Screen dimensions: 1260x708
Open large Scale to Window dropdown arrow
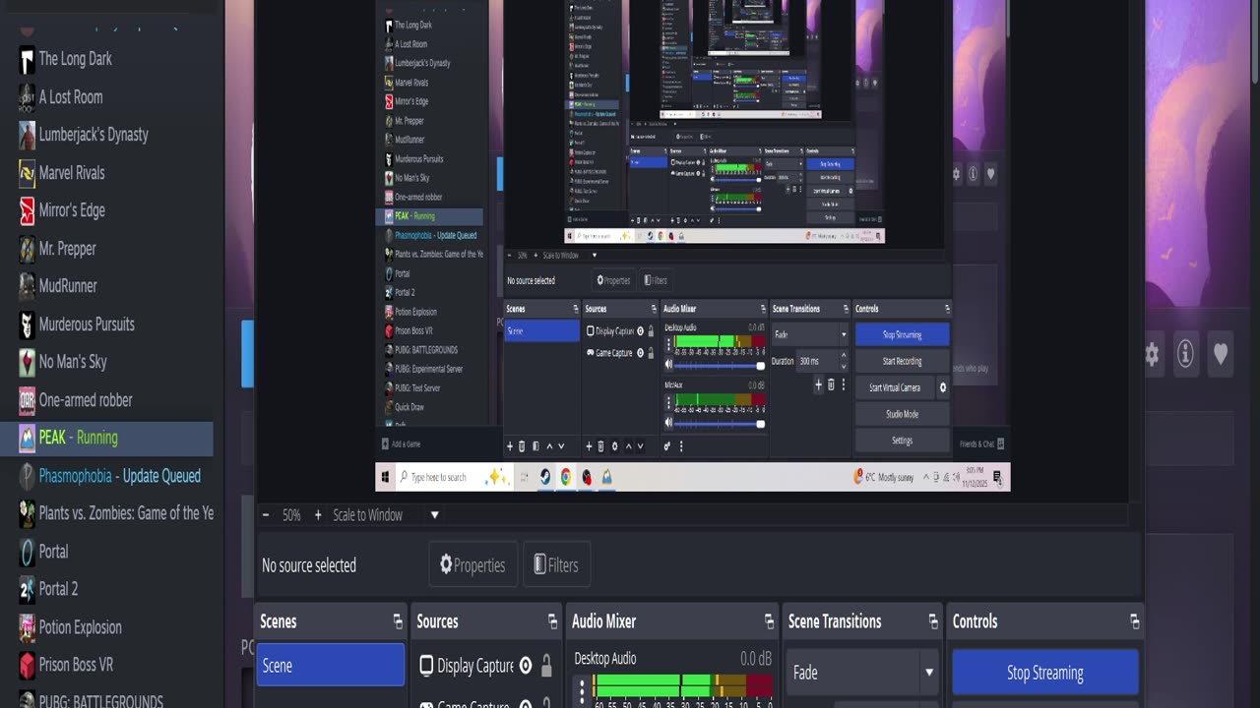434,515
